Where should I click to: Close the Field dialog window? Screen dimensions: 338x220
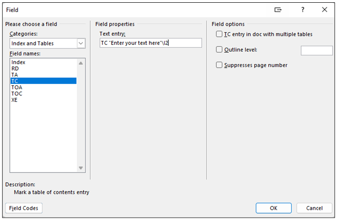click(324, 10)
